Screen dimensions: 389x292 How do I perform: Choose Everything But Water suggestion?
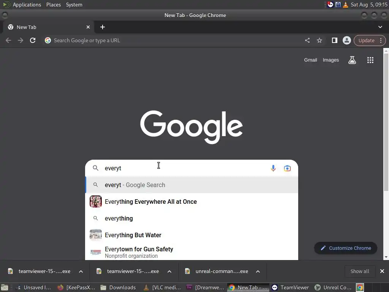point(191,235)
